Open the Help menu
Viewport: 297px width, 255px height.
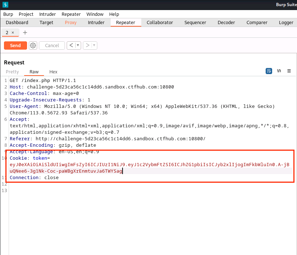(114, 14)
